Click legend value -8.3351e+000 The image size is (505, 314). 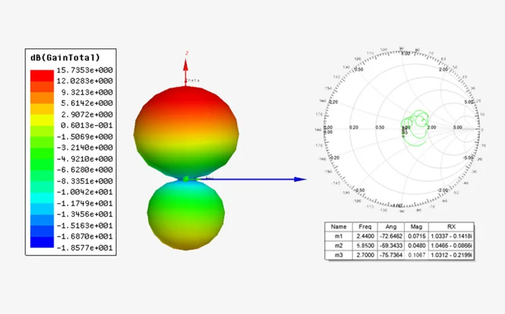pos(85,181)
